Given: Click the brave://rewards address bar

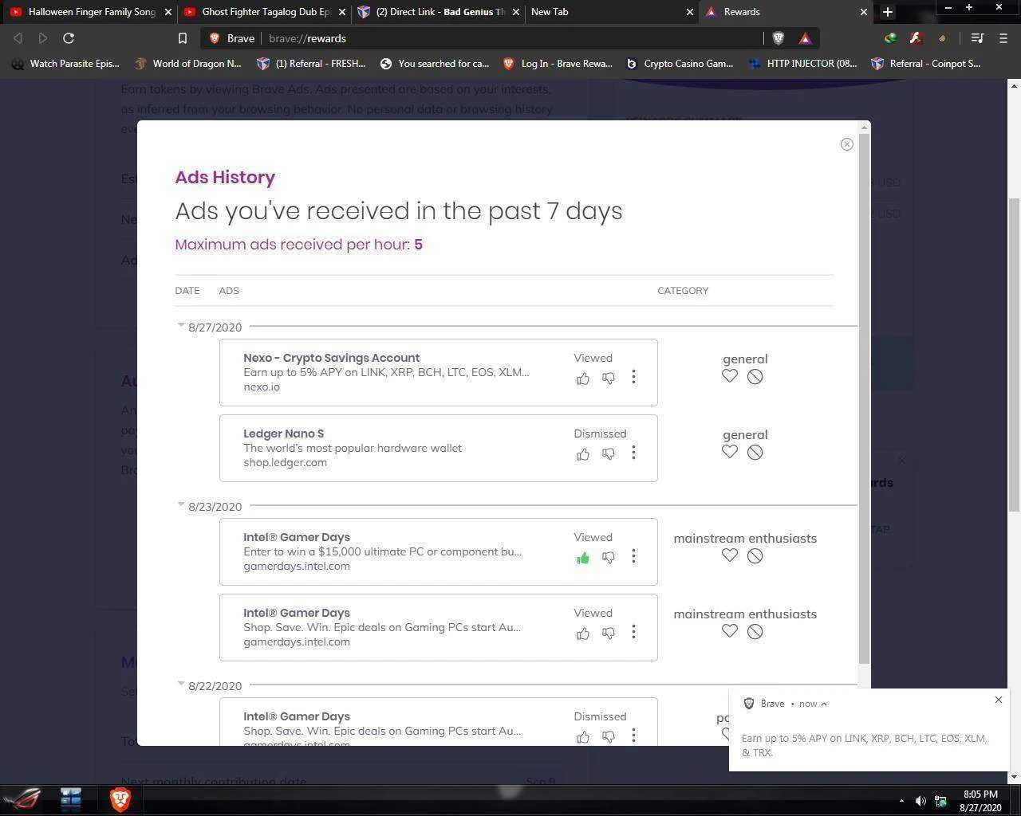Looking at the screenshot, I should pos(510,38).
